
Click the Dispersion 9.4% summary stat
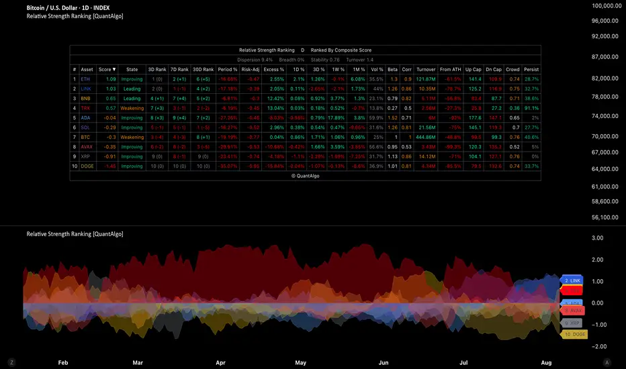coord(255,60)
